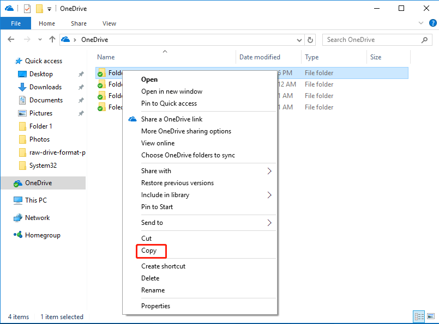Click the New folder quick access toolbar icon
The image size is (439, 324).
39,9
